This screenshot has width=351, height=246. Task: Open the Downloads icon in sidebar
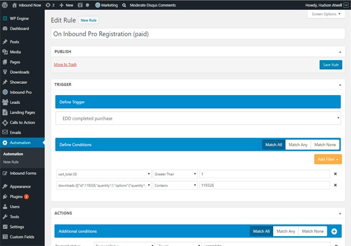(x=5, y=72)
